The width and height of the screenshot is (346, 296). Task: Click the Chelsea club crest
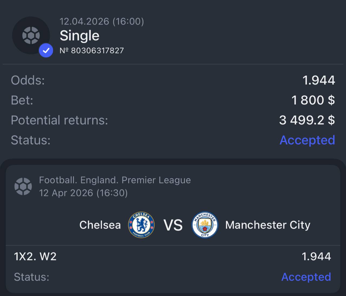141,225
